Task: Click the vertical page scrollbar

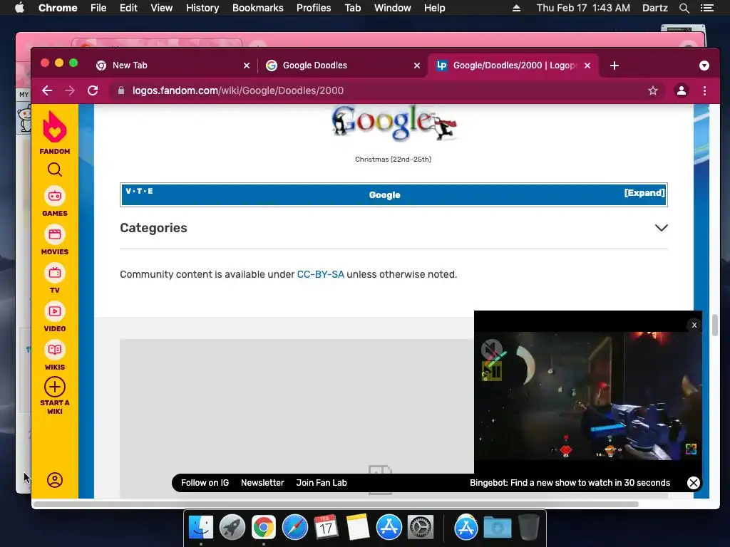Action: coord(714,325)
